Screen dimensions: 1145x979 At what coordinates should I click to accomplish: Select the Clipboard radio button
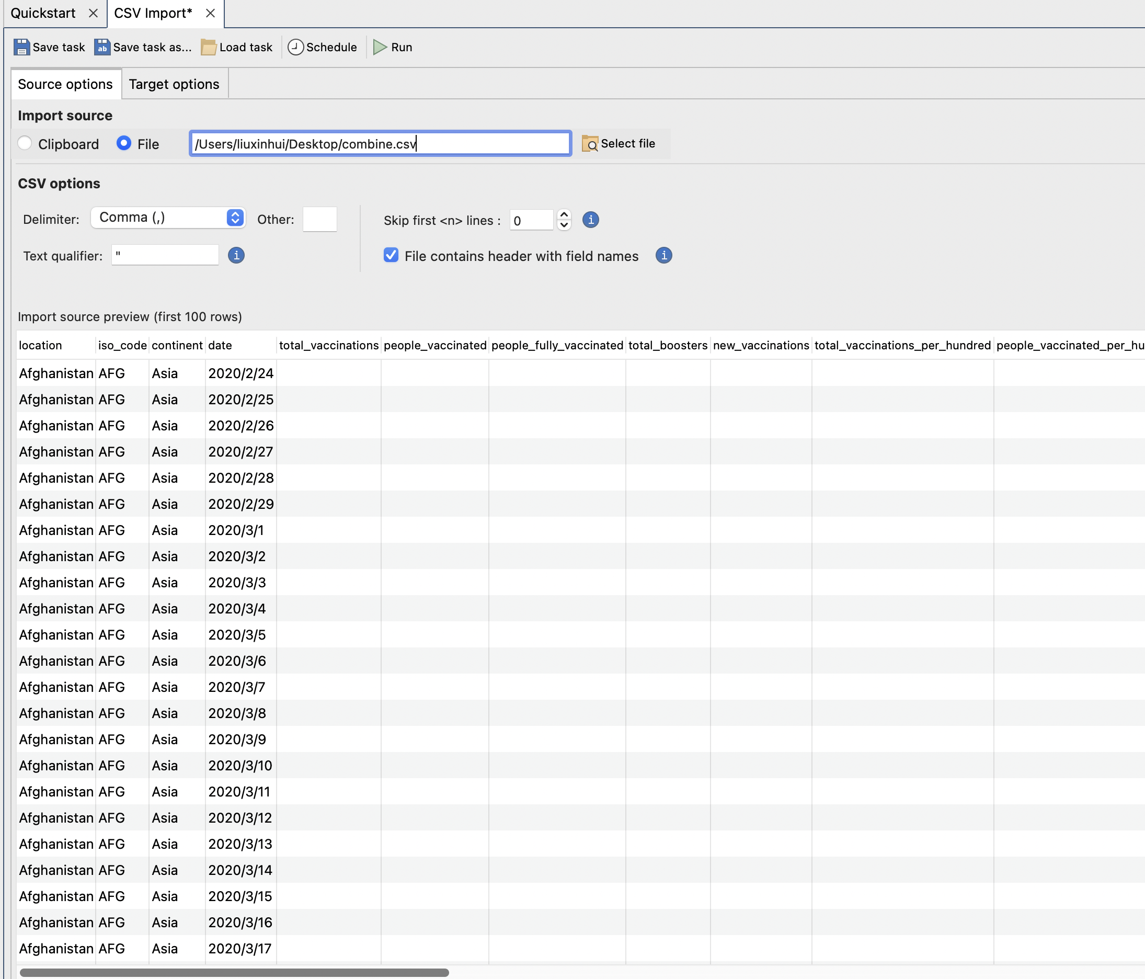pyautogui.click(x=25, y=144)
